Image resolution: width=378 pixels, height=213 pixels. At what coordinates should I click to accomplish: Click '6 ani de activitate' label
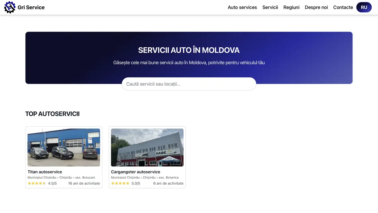168,183
